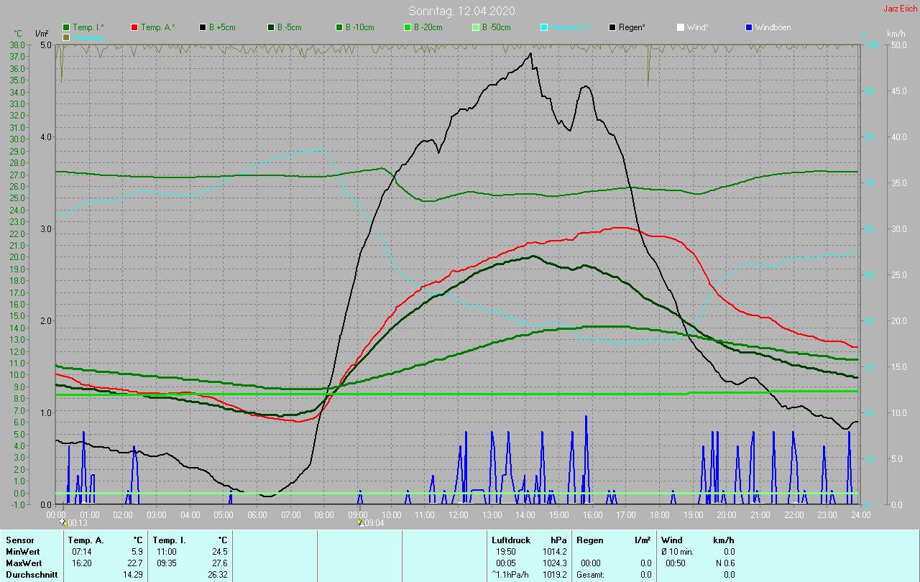The height and width of the screenshot is (582, 920).
Task: Click the blue Windböen legend swatch
Action: click(749, 27)
